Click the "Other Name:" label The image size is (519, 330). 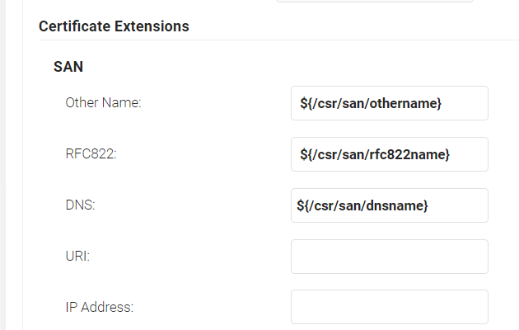point(104,103)
